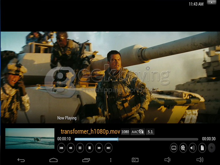This screenshot has width=220, height=165.
Task: Take a screenshot with camera icon
Action: point(135,160)
